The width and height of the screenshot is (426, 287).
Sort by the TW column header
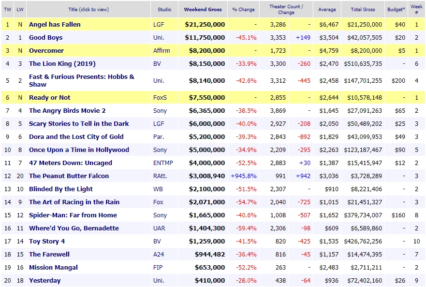7,10
